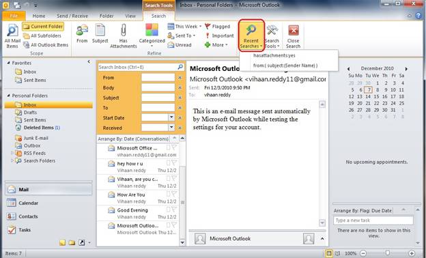
Task: Expand the This Week dropdown
Action: (x=200, y=27)
